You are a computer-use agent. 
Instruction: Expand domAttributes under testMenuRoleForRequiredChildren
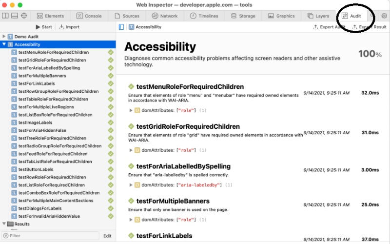click(x=131, y=110)
